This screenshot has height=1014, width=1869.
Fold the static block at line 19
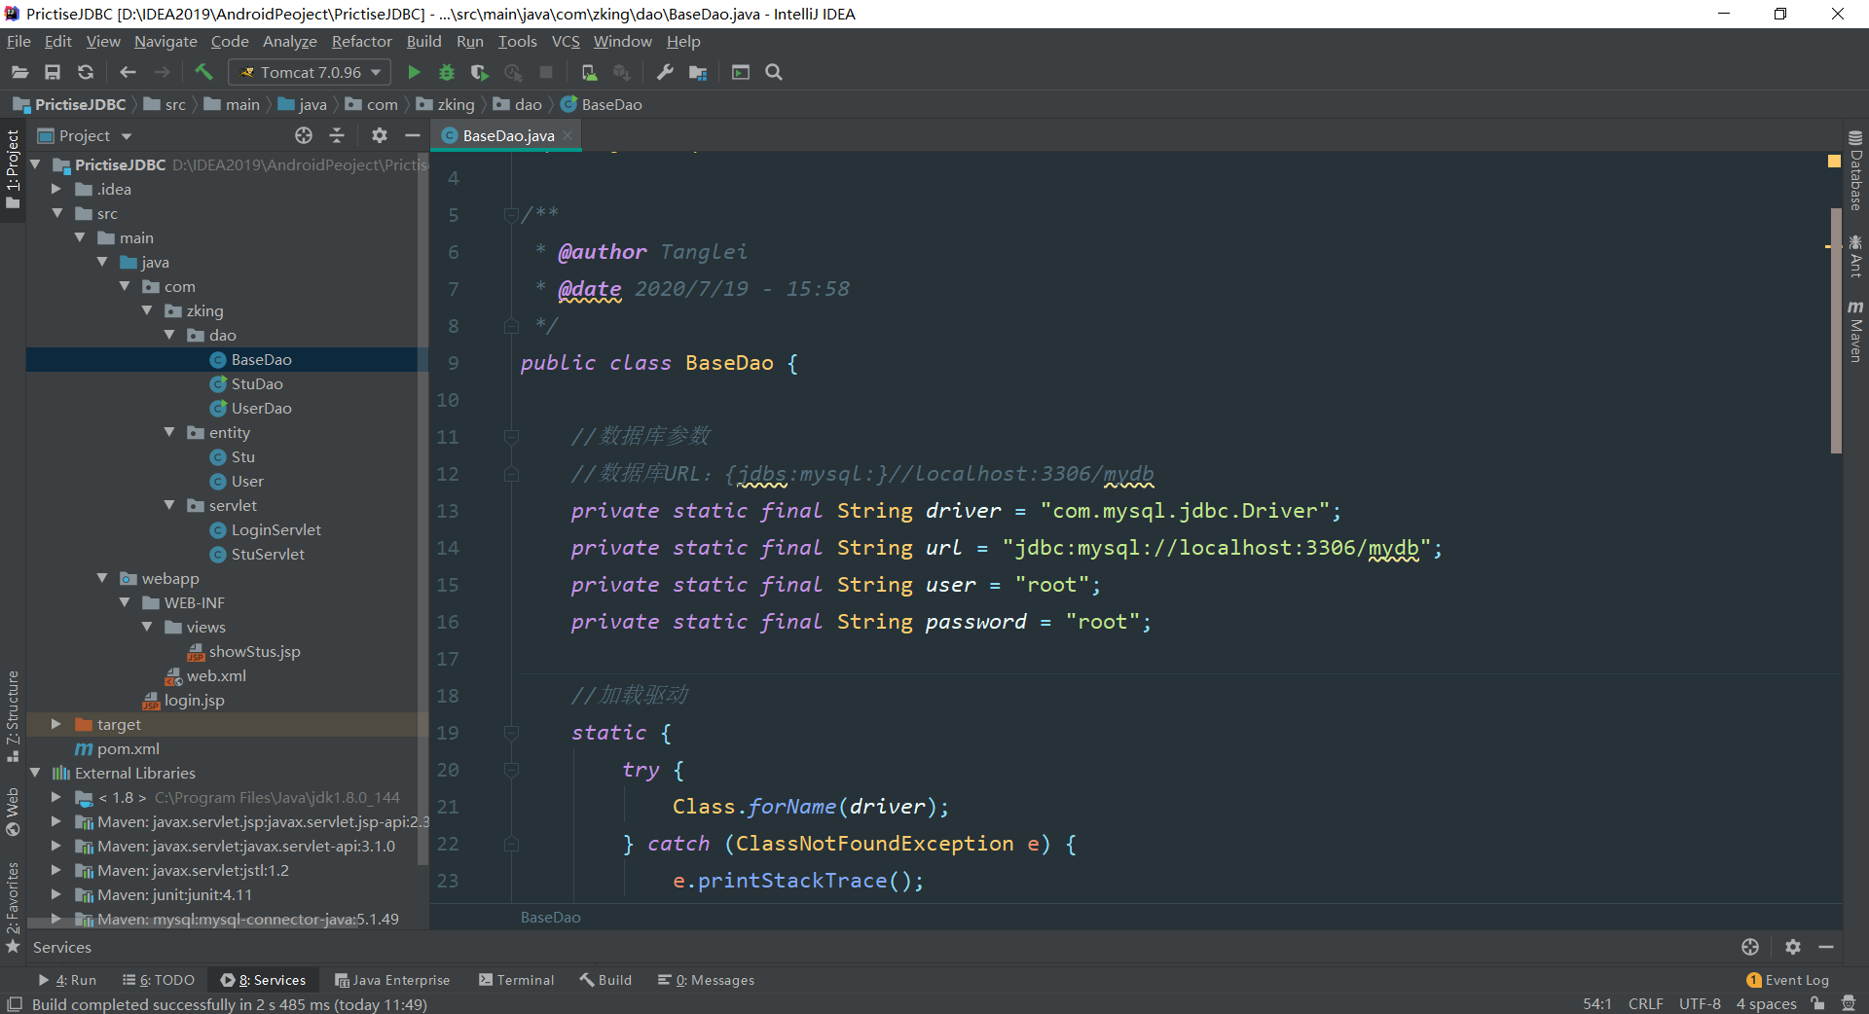click(x=511, y=732)
